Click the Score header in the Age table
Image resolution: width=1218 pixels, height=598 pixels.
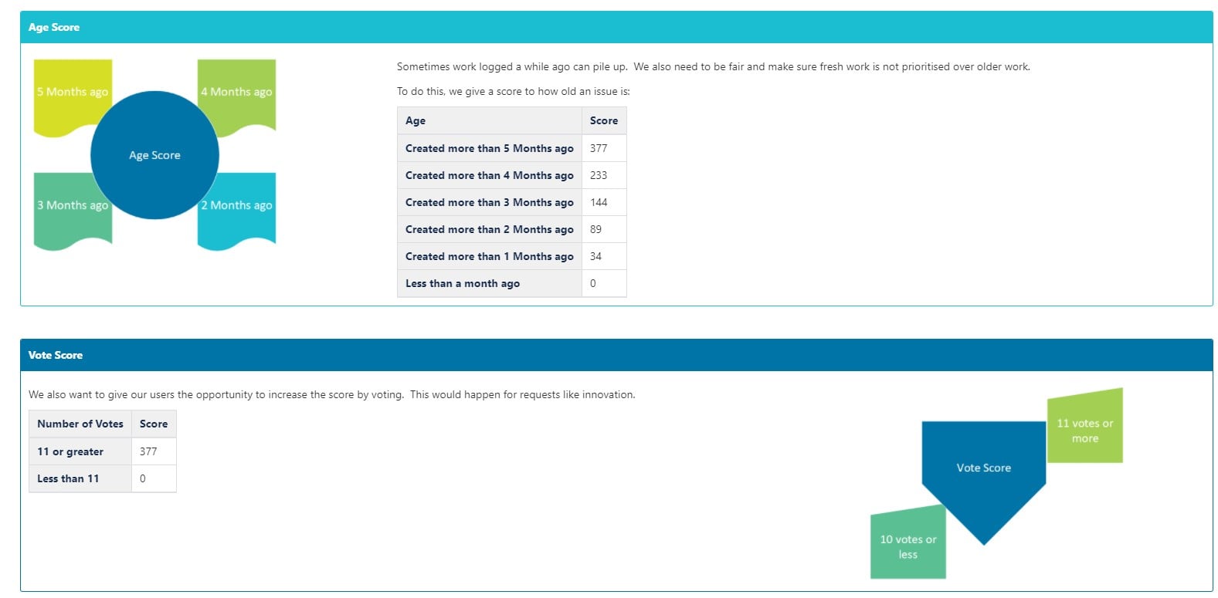pyautogui.click(x=604, y=120)
